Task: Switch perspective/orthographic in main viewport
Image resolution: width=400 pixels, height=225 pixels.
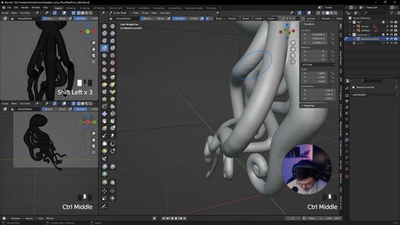Action: coord(293,62)
